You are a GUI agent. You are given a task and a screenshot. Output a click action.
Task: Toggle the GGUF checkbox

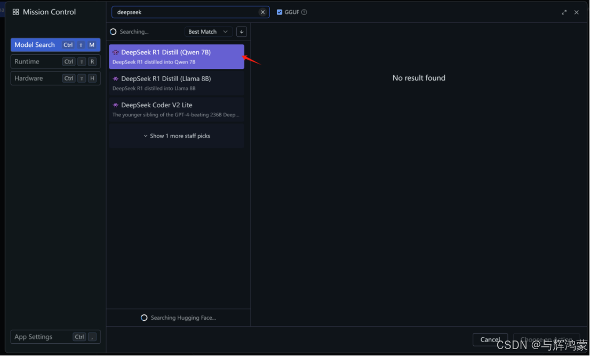click(279, 12)
